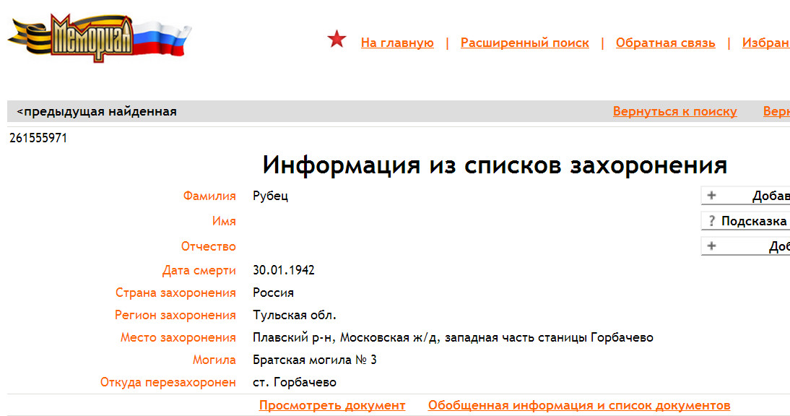Click the red star icon
The image size is (790, 416).
click(x=337, y=40)
